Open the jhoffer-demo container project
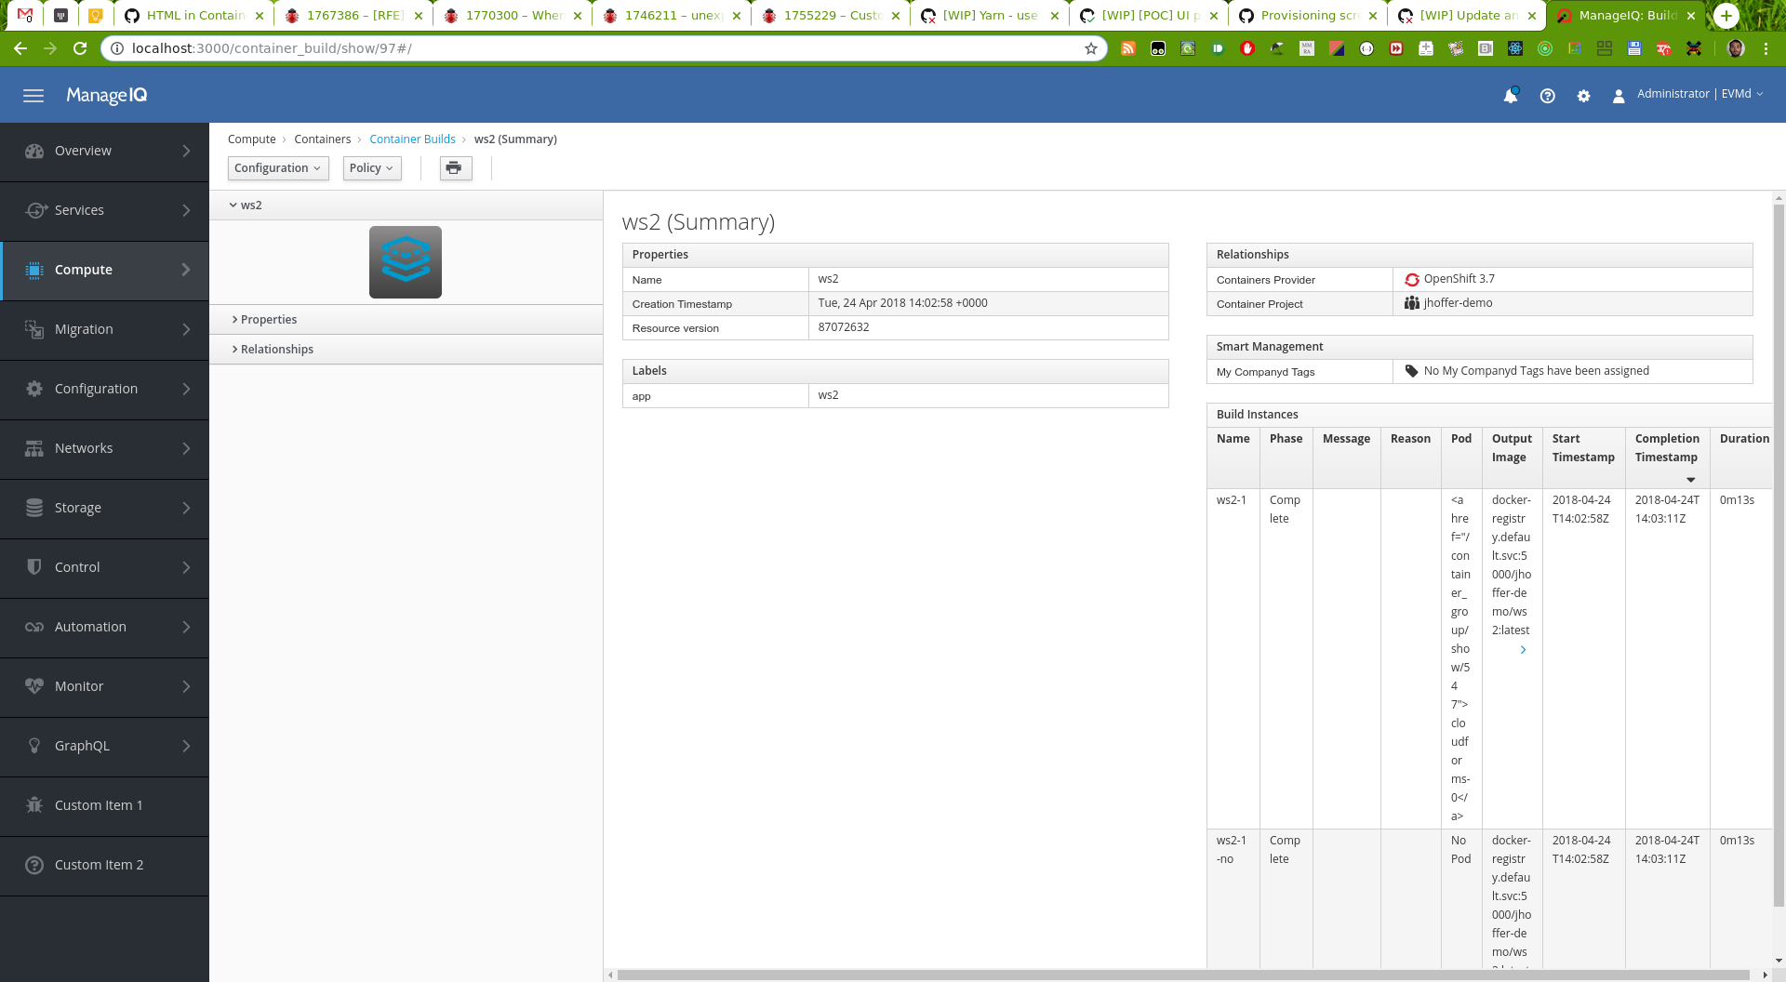 (x=1458, y=303)
